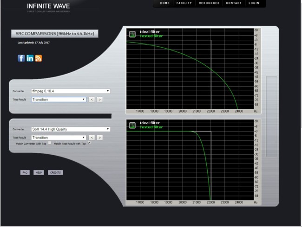
Task: Open the Facebook social icon
Action: 21,58
